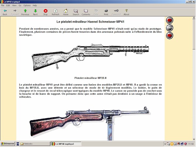
Task: Click the greyed Copy toolbar icon
Action: coord(96,12)
